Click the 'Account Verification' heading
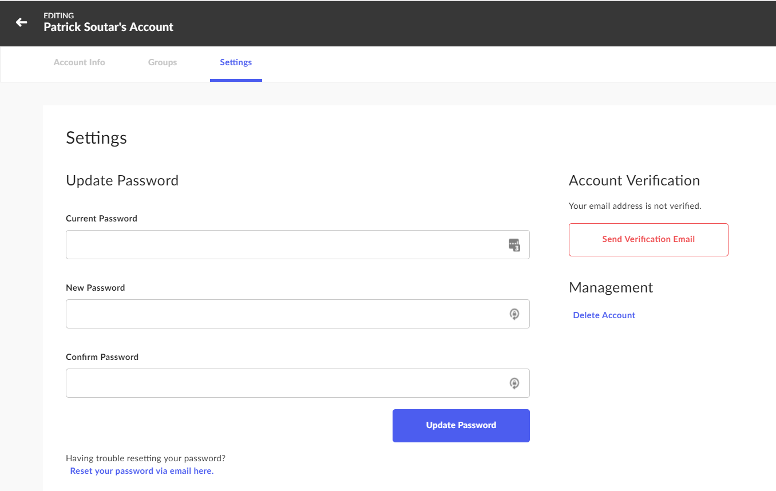Image resolution: width=776 pixels, height=491 pixels. 634,181
